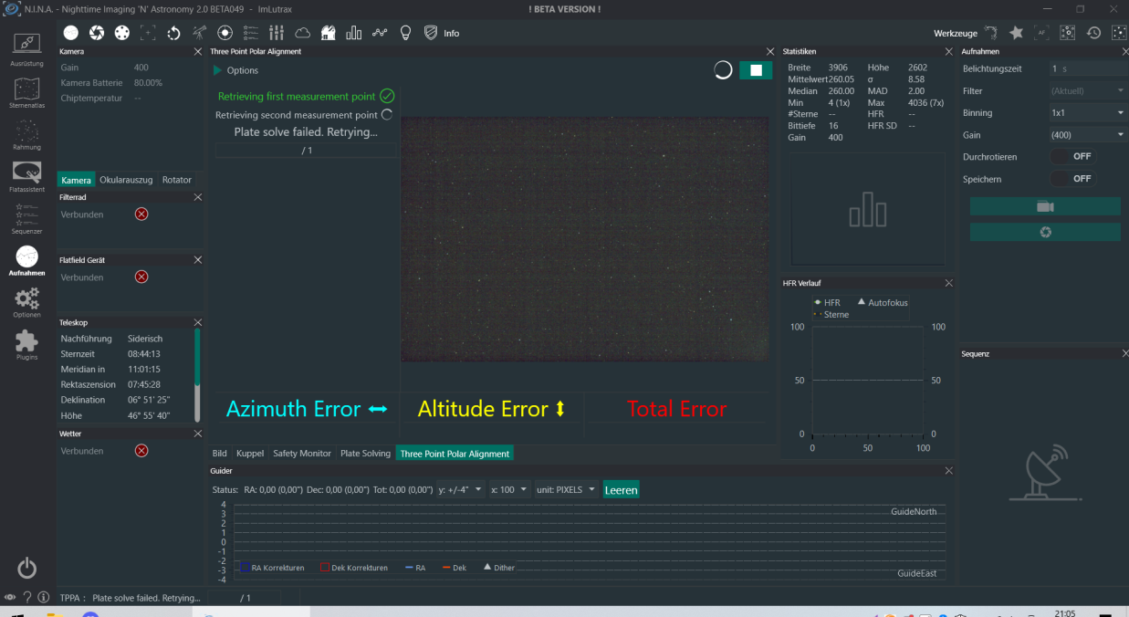The image size is (1129, 617).
Task: Toggle the eye icon in status bar
Action: [10, 598]
